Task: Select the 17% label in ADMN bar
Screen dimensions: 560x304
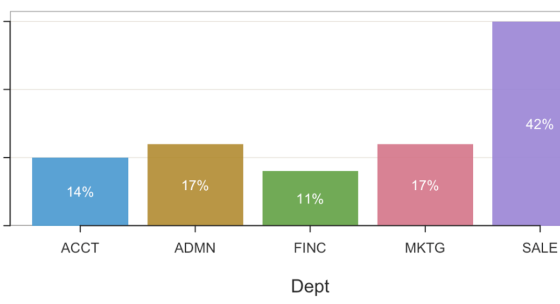Action: pyautogui.click(x=195, y=186)
